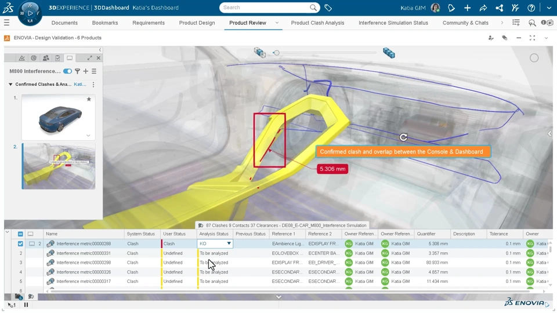
Task: Open the Product Review tab dropdown chevron
Action: pos(277,23)
